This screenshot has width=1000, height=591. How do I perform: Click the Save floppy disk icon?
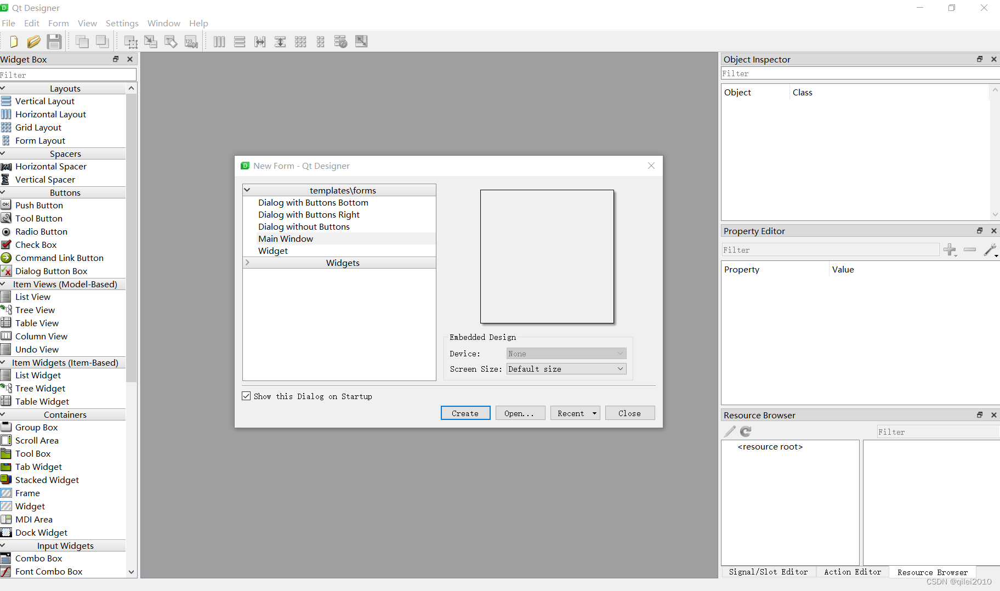point(54,42)
